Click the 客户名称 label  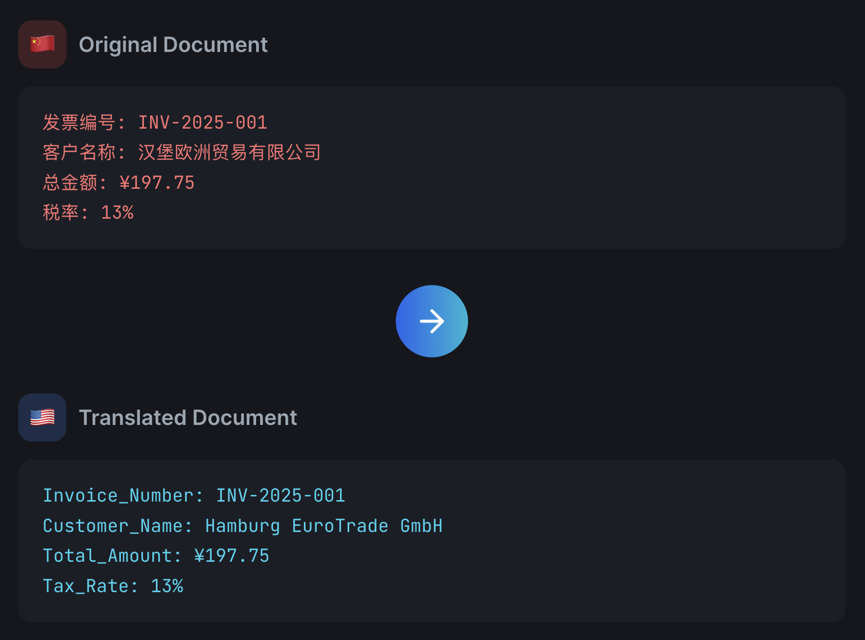click(79, 152)
